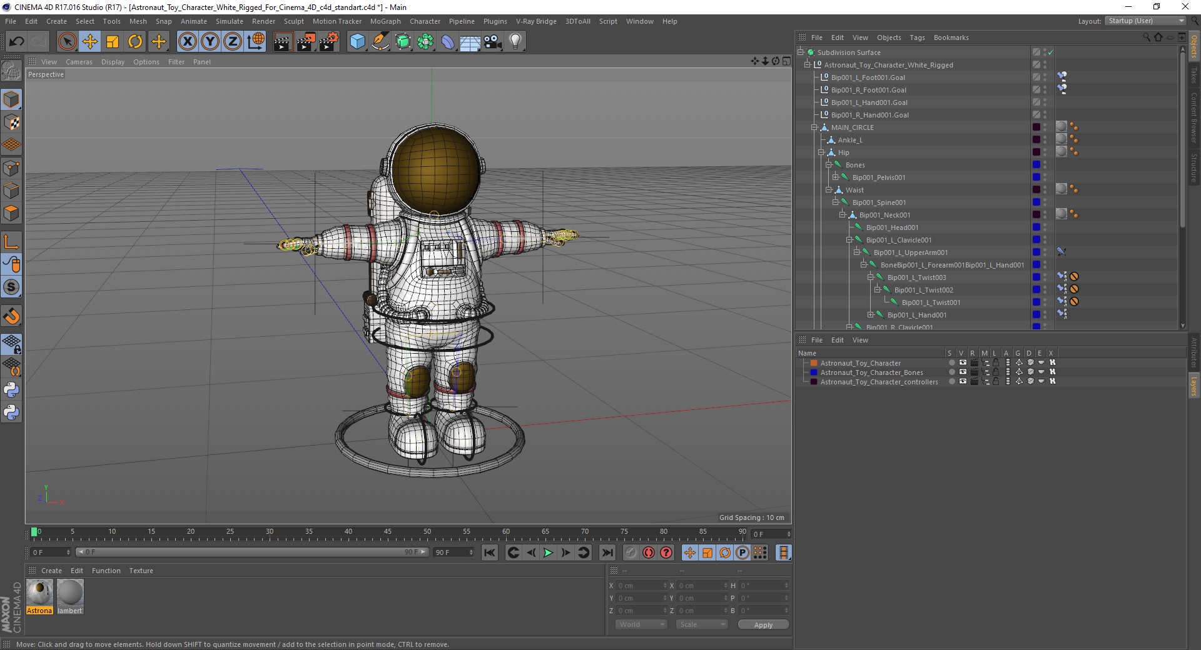
Task: Select the Move tool in top toolbar
Action: tap(90, 42)
